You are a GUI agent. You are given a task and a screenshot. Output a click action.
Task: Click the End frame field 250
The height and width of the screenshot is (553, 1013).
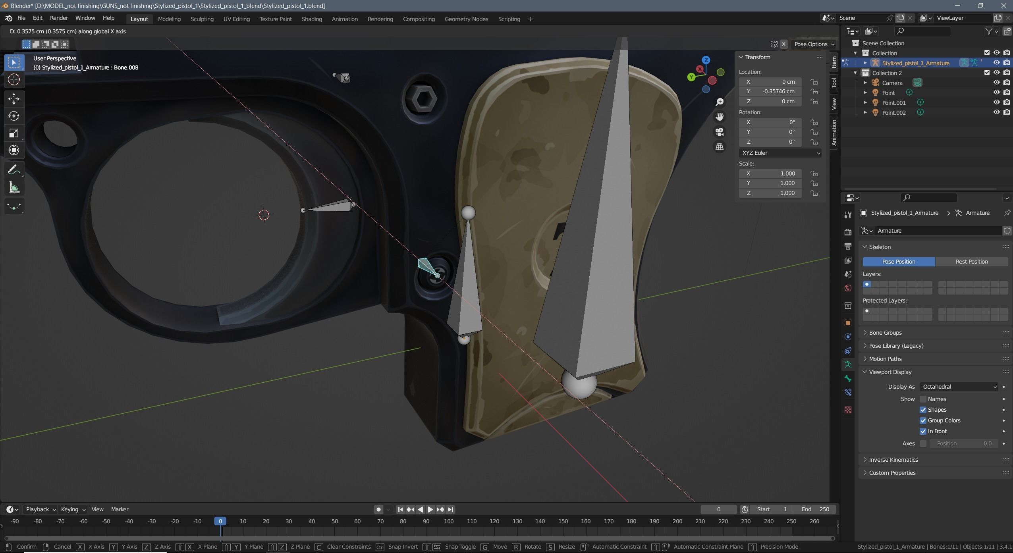tap(815, 509)
